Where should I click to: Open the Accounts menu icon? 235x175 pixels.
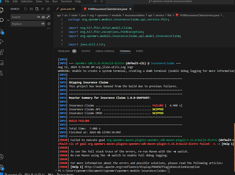pos(1,157)
